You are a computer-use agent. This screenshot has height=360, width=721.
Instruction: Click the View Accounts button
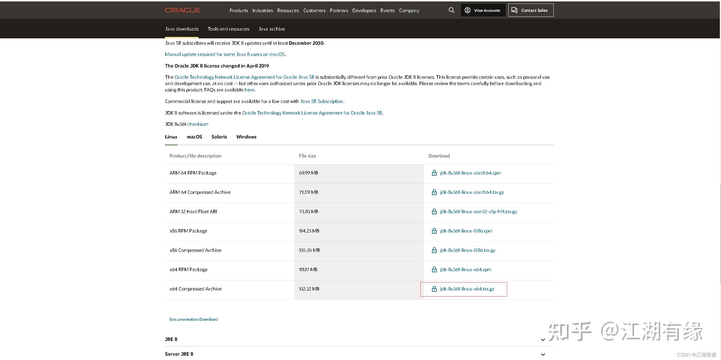click(x=483, y=10)
